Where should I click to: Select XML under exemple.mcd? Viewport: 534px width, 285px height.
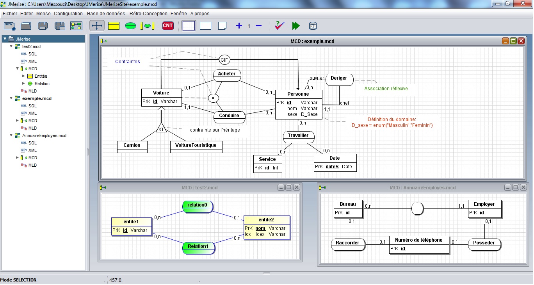pos(32,113)
